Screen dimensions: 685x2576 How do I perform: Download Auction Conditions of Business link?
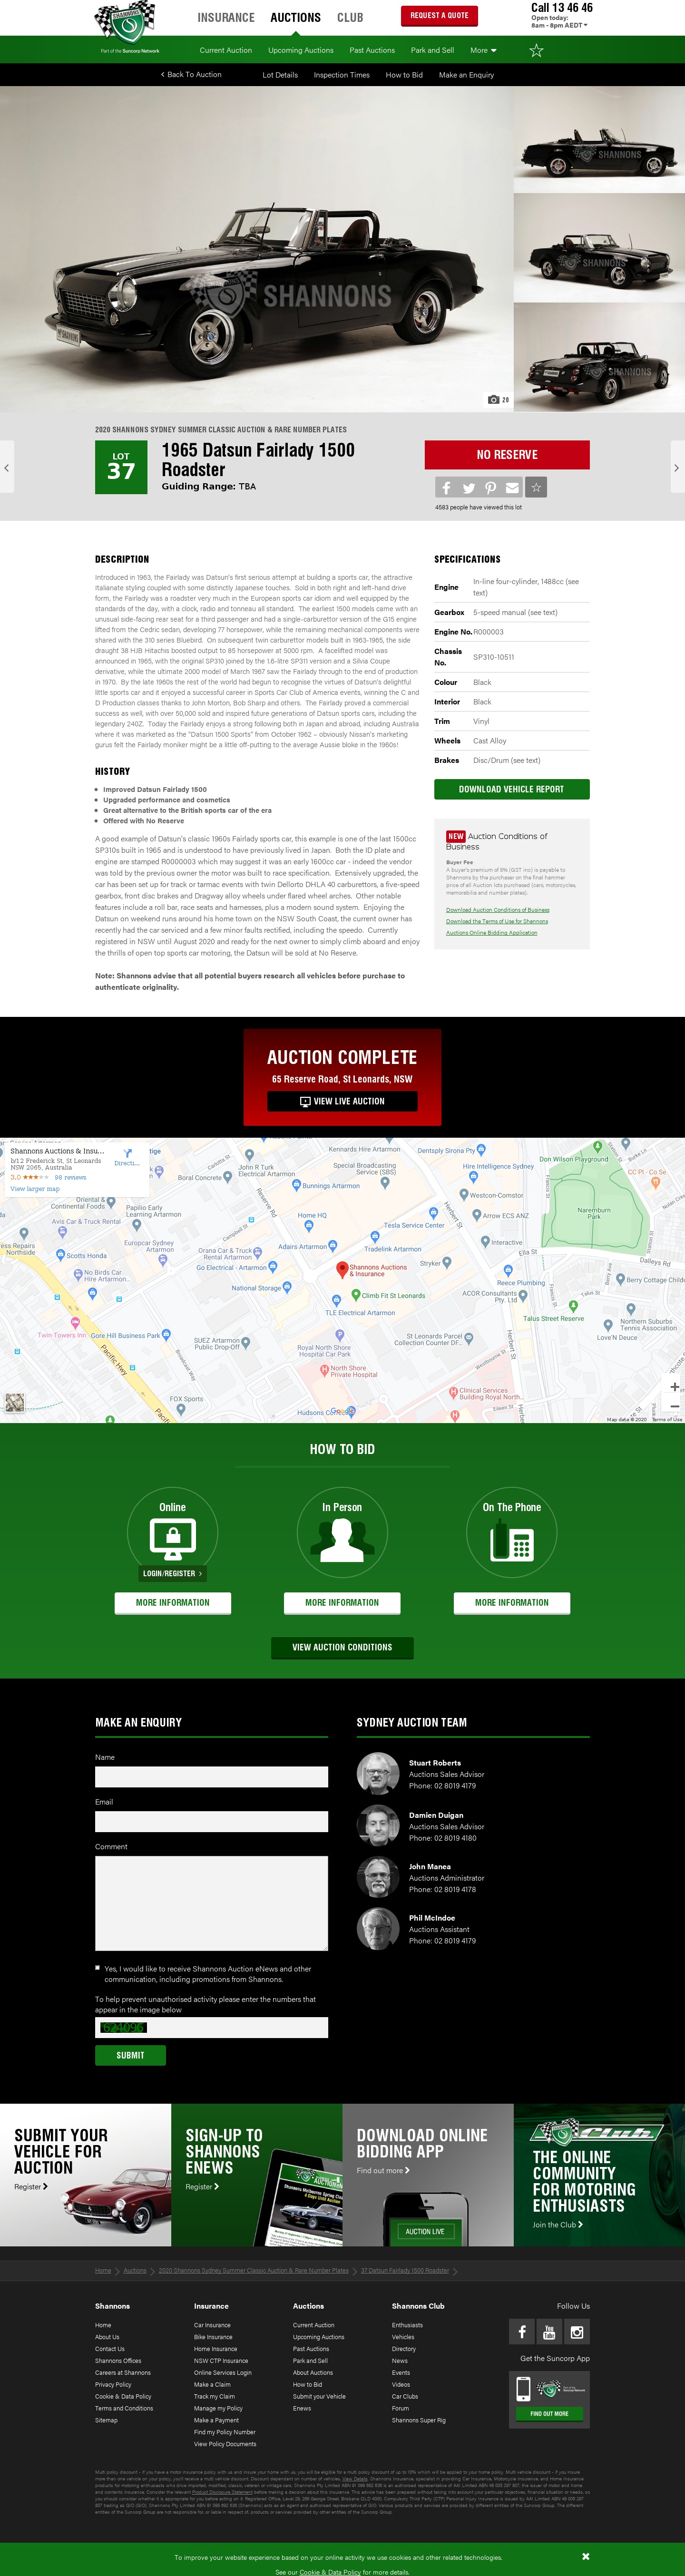point(497,910)
